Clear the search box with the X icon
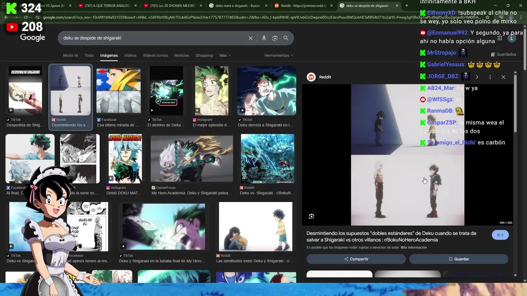Image resolution: width=527 pixels, height=296 pixels. point(250,38)
